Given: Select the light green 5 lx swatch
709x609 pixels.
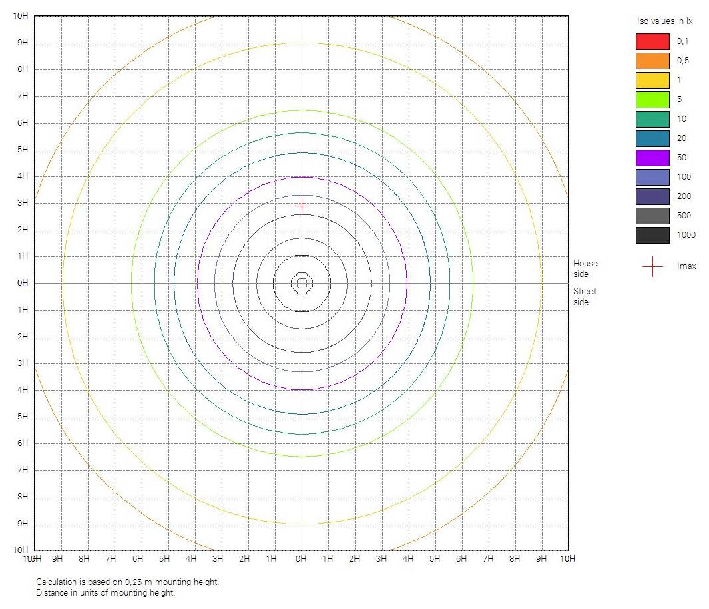Looking at the screenshot, I should point(652,99).
